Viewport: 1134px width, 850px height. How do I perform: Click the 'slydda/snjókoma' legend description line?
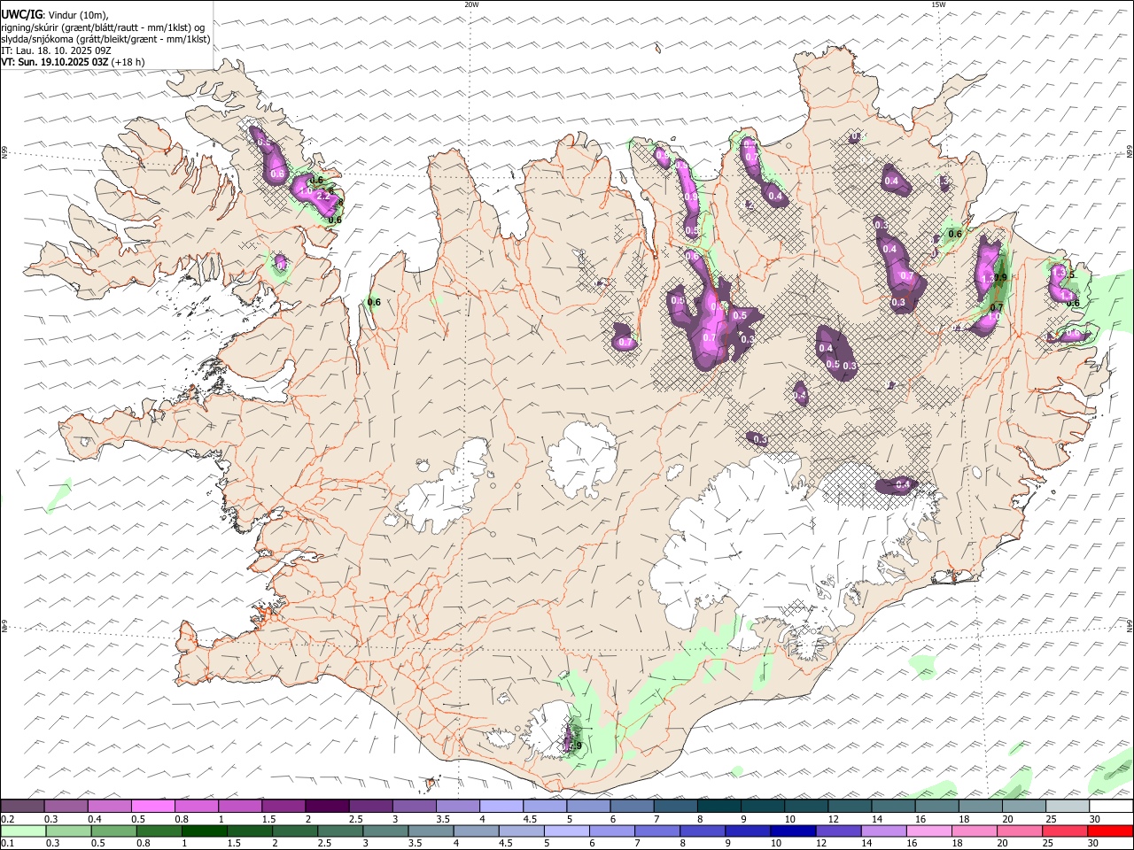tap(105, 39)
